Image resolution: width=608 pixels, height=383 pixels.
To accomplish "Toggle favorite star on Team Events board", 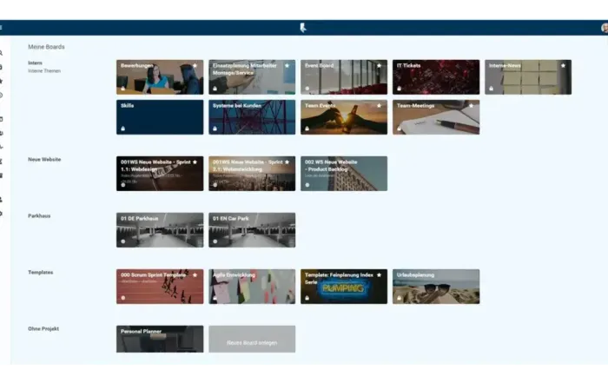I will (x=380, y=105).
